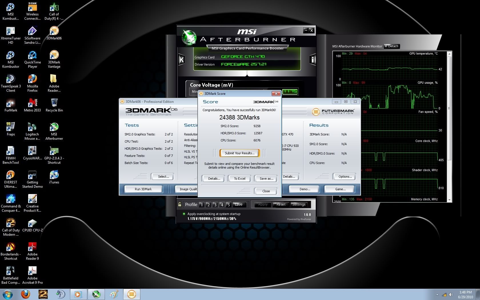
Task: Select the Recycle Bin icon
Action: pyautogui.click(x=54, y=105)
